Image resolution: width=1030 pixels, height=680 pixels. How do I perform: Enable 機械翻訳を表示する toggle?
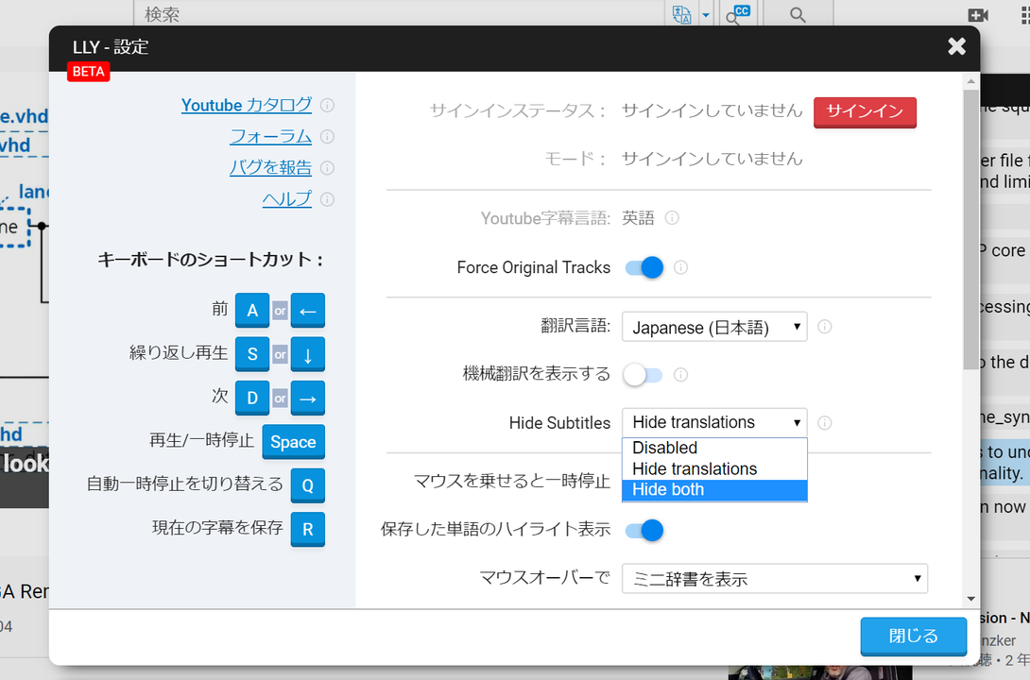pos(644,375)
